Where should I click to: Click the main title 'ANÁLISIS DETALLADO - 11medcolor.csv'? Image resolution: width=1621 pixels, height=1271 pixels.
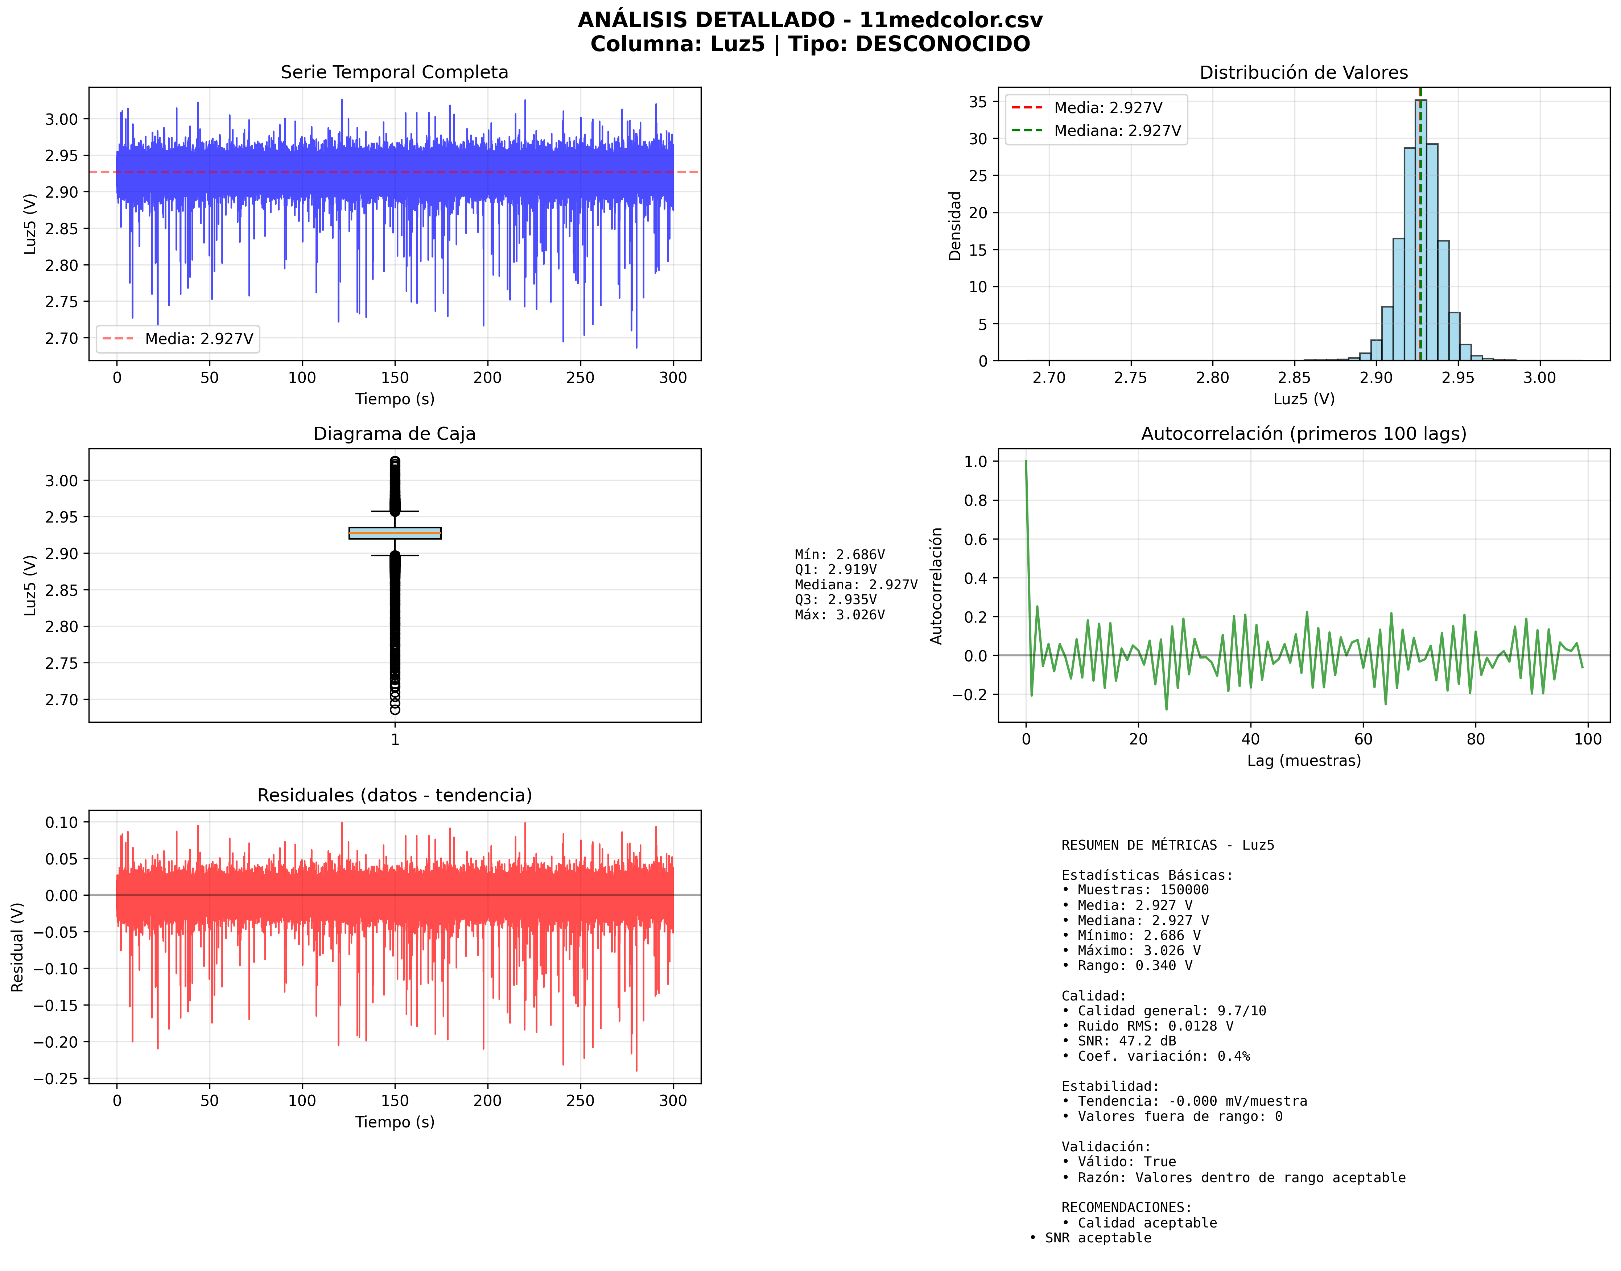point(810,20)
